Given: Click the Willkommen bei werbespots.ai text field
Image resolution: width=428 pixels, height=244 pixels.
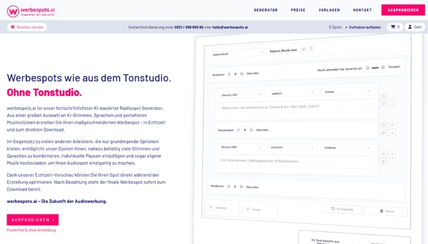Looking at the screenshot, I should (296, 107).
